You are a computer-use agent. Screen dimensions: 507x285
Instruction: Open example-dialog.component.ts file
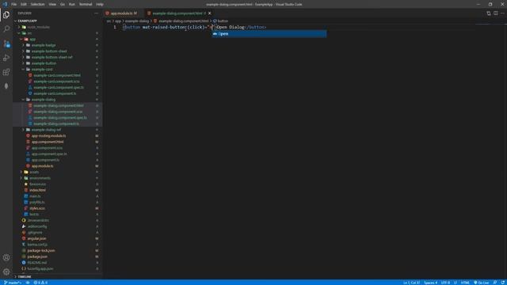pos(56,123)
